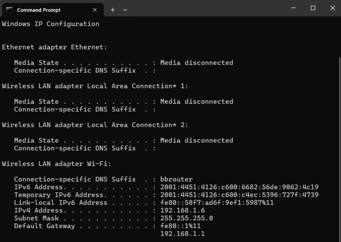Click the 'IPv4 Address' label
Image resolution: width=341 pixels, height=242 pixels.
click(38, 211)
